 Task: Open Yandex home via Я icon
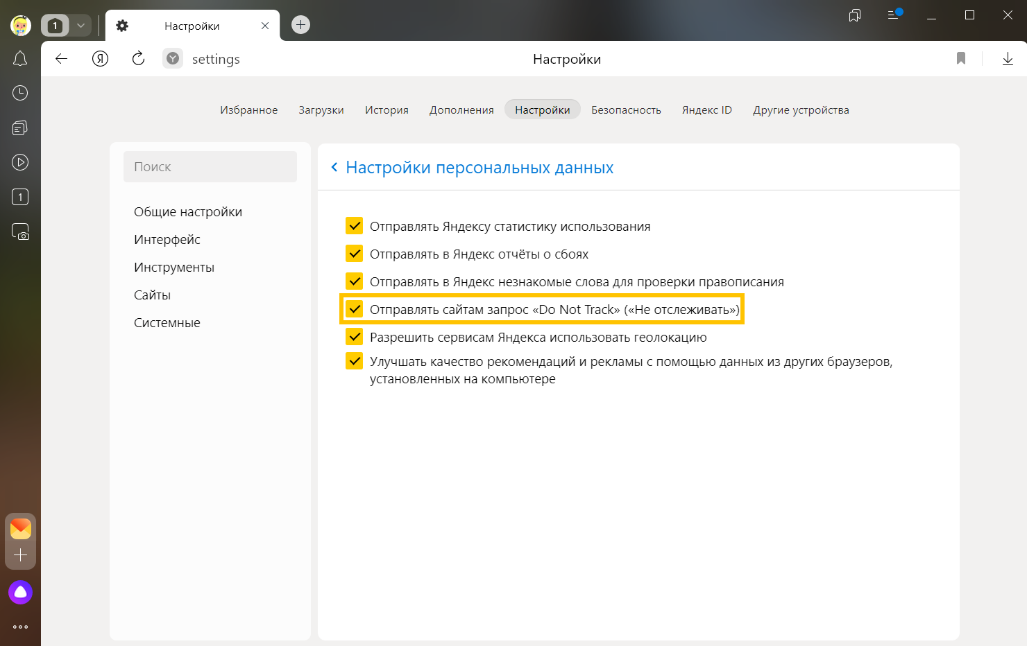point(101,59)
